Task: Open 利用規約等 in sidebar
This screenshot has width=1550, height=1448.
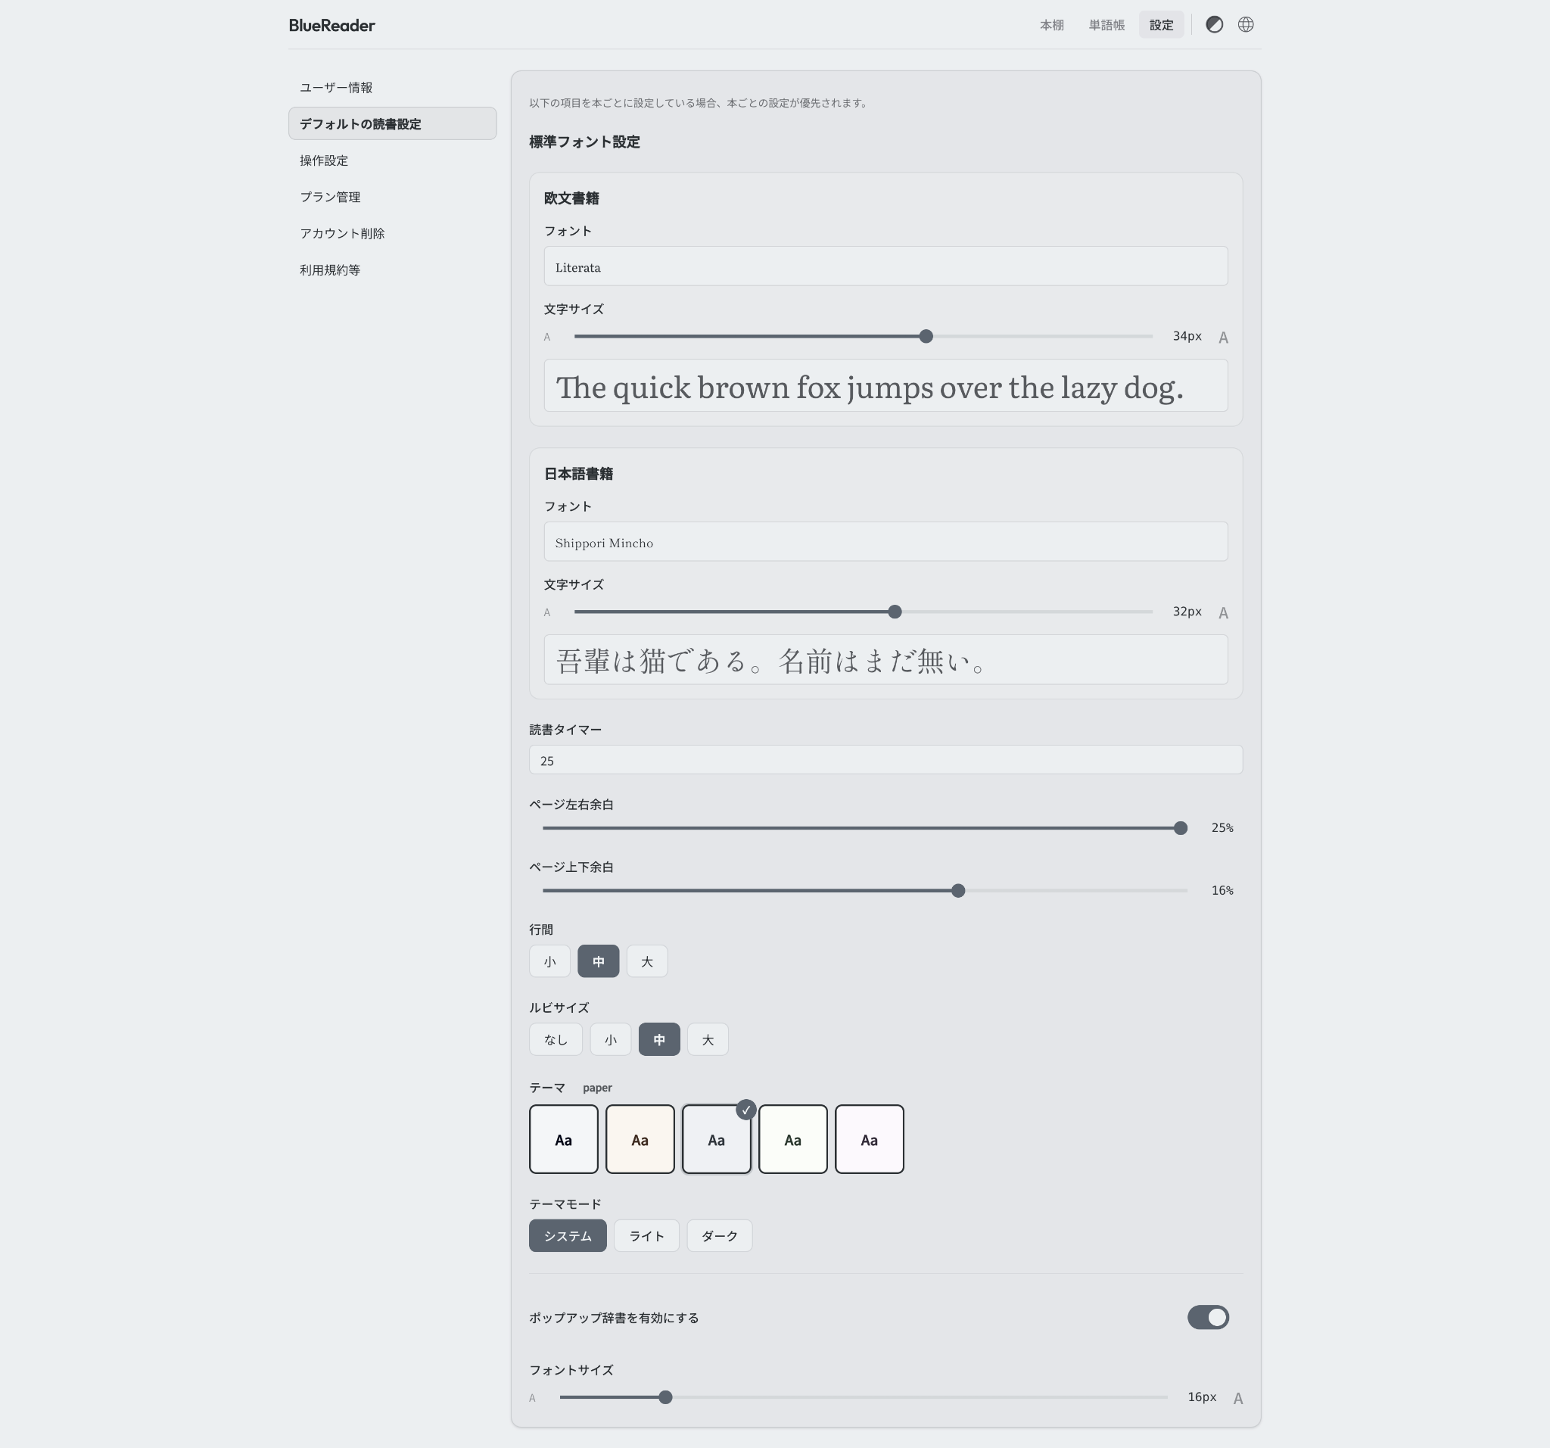Action: click(x=392, y=269)
